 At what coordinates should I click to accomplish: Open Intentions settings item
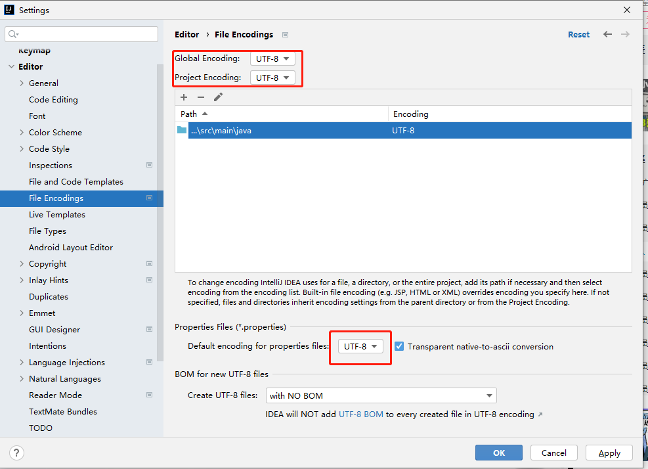click(x=47, y=346)
